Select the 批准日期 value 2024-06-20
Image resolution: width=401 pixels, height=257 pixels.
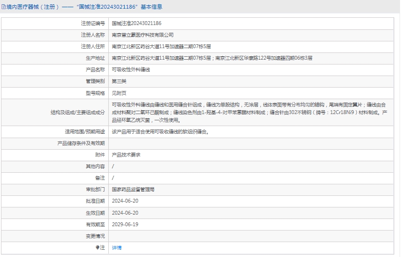click(125, 201)
